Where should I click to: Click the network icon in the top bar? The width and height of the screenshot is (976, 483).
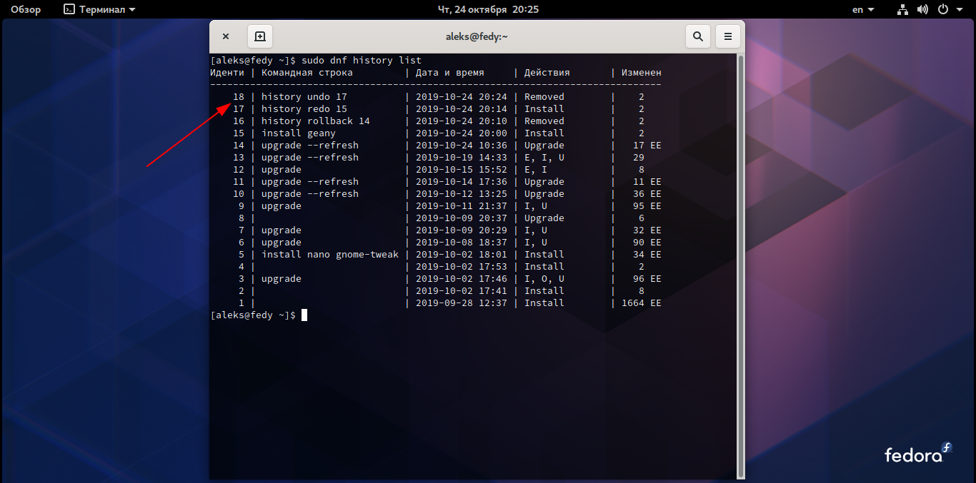tap(902, 9)
